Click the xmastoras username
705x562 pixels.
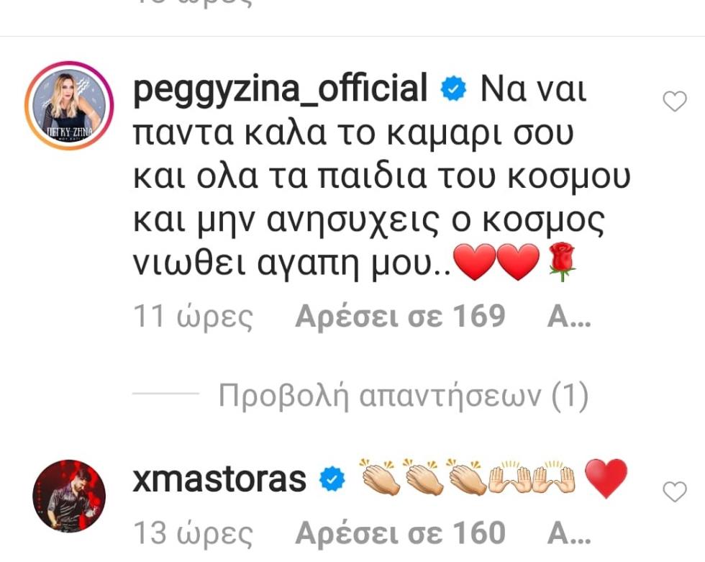[219, 479]
